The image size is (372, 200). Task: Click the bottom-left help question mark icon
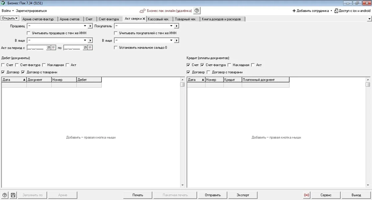5,195
